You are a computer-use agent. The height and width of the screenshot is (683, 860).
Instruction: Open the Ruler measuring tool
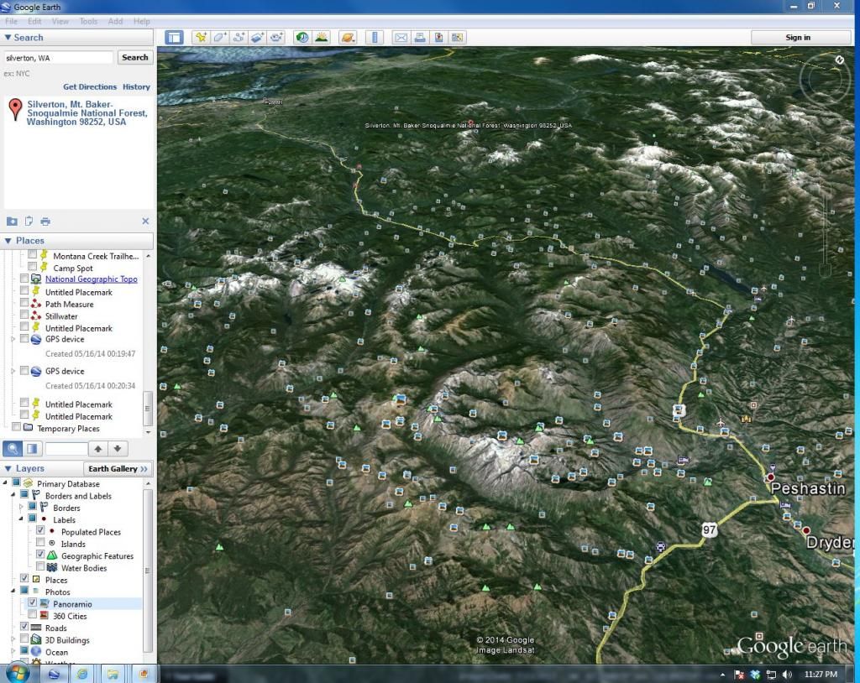(375, 37)
